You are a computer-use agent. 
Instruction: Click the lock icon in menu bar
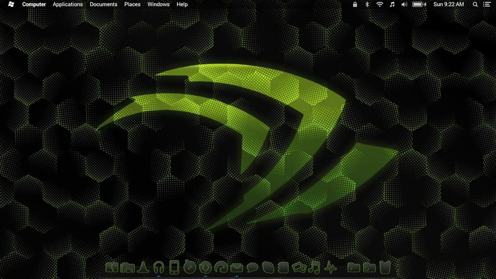(355, 4)
